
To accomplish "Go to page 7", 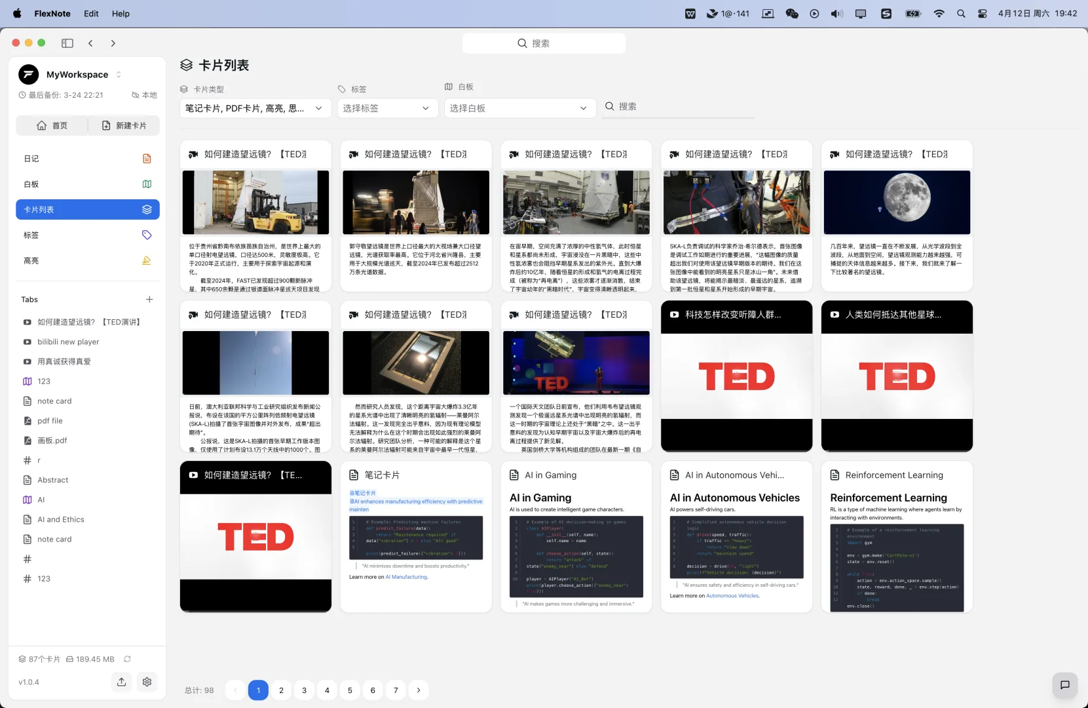I will [396, 690].
